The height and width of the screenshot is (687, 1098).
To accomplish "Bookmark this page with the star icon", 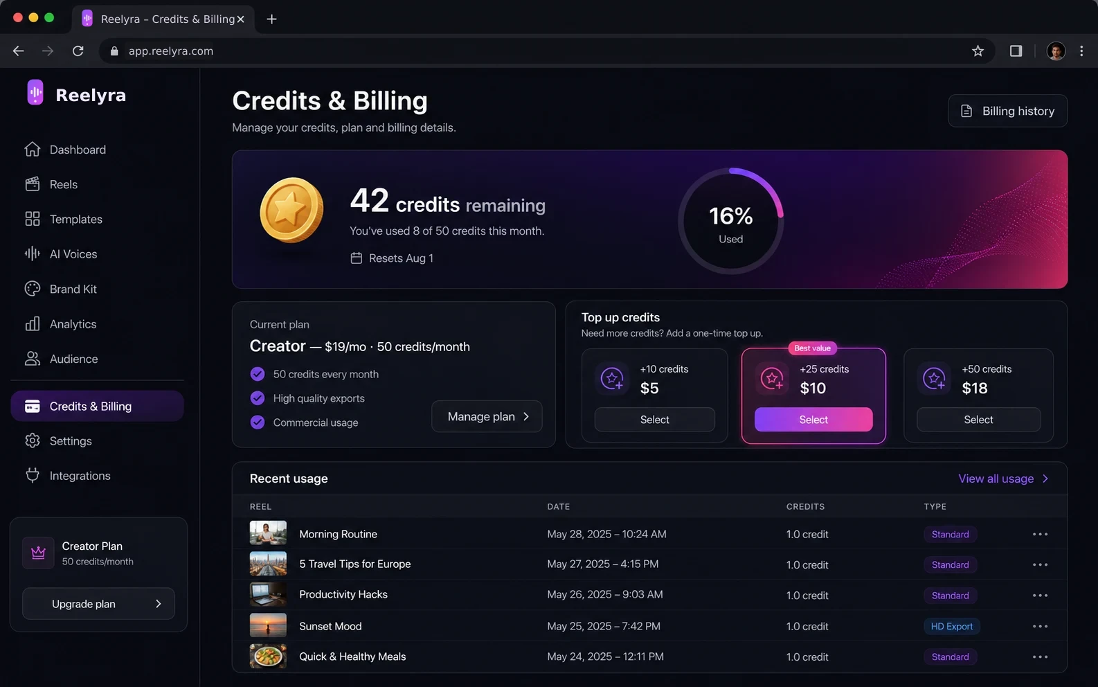I will click(x=978, y=51).
